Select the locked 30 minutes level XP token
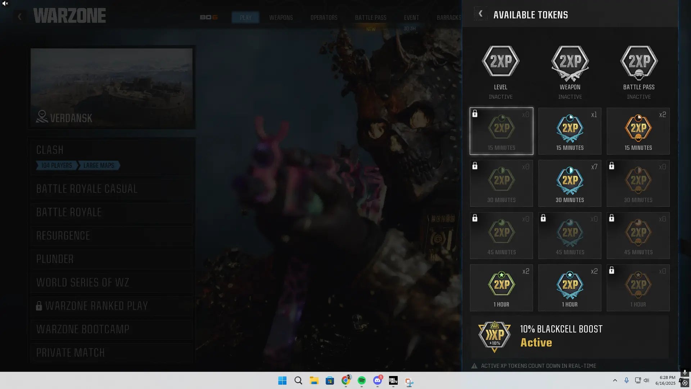This screenshot has width=691, height=389. 501,183
